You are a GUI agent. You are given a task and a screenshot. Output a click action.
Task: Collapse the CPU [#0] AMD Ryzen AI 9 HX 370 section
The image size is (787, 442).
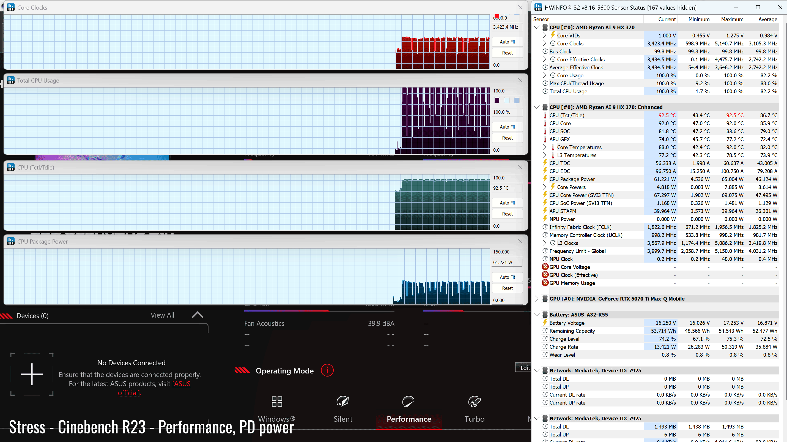537,27
